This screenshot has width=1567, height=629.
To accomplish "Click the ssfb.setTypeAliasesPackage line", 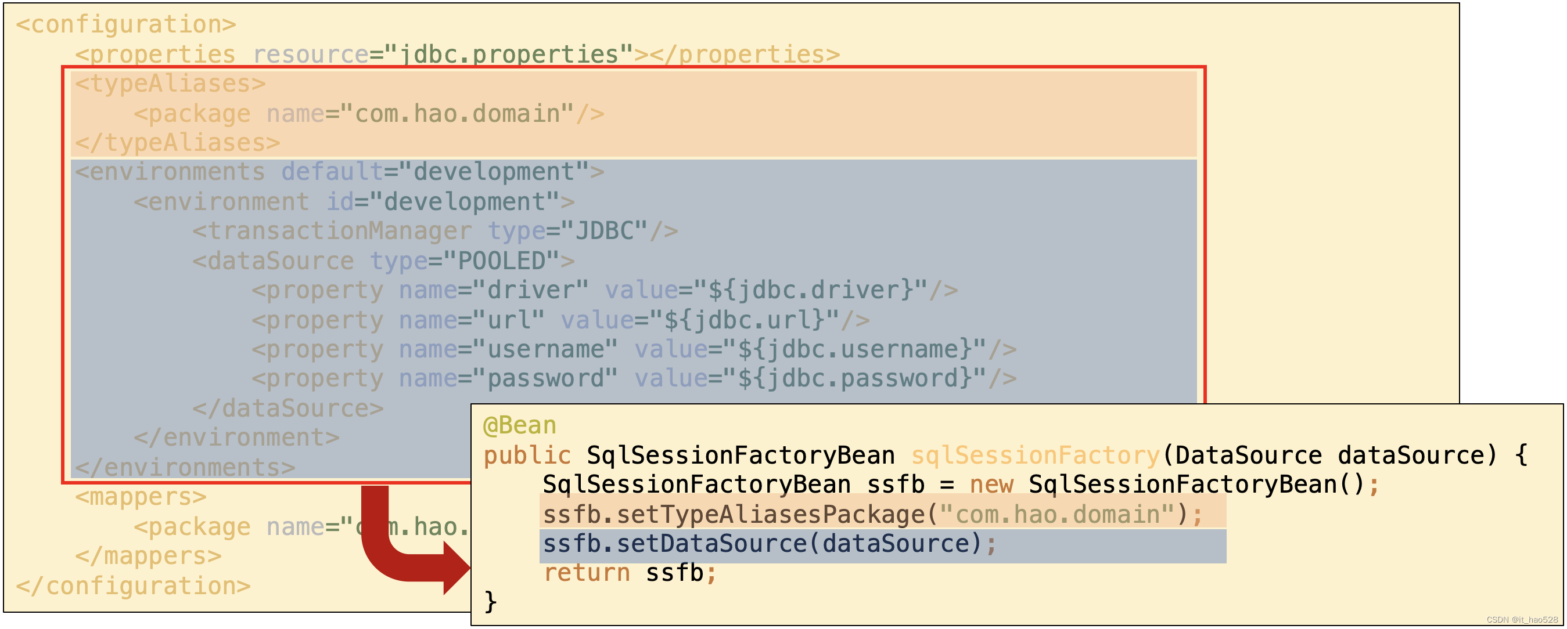I will click(x=873, y=515).
